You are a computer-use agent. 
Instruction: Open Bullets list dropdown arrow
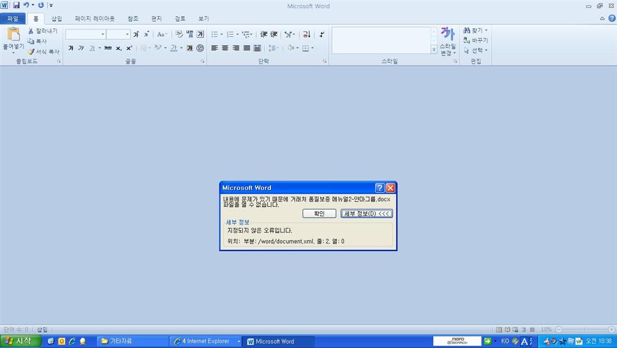(x=222, y=34)
